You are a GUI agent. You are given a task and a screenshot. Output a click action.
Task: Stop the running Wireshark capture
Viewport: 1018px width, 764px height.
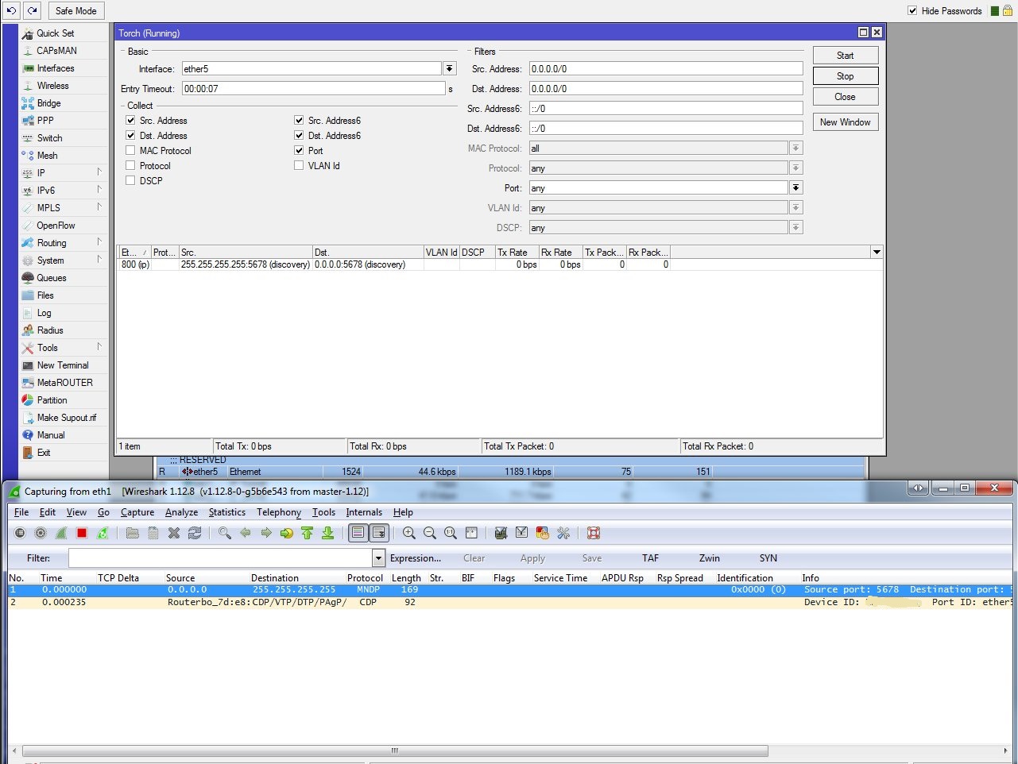[82, 533]
